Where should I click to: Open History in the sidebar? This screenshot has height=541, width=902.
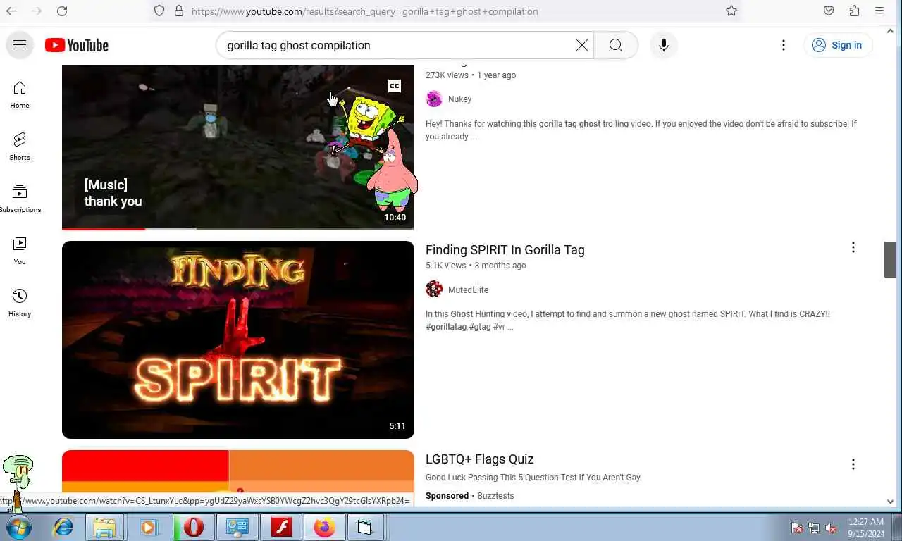[x=20, y=303]
